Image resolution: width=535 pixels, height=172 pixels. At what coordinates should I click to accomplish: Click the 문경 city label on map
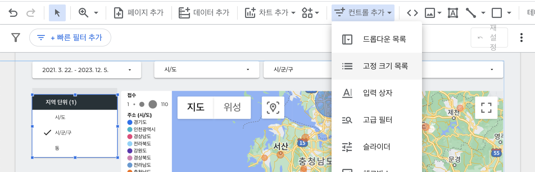coord(454,159)
